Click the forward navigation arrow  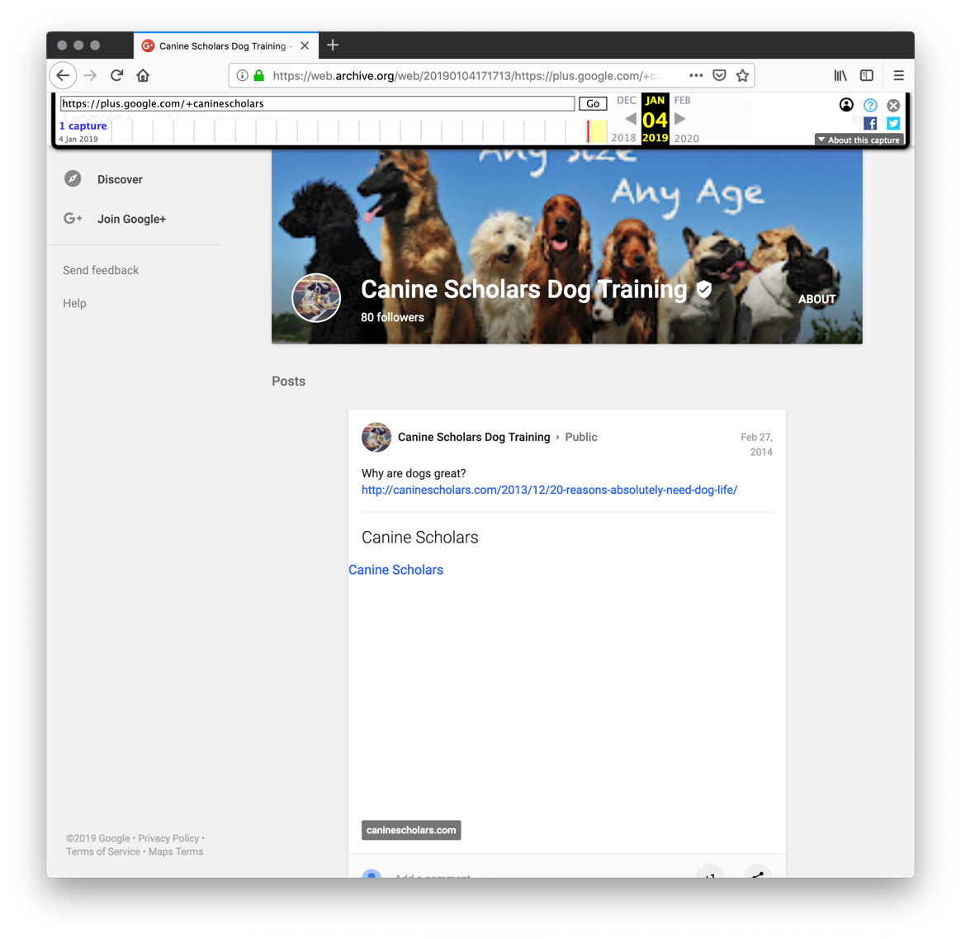[x=90, y=75]
